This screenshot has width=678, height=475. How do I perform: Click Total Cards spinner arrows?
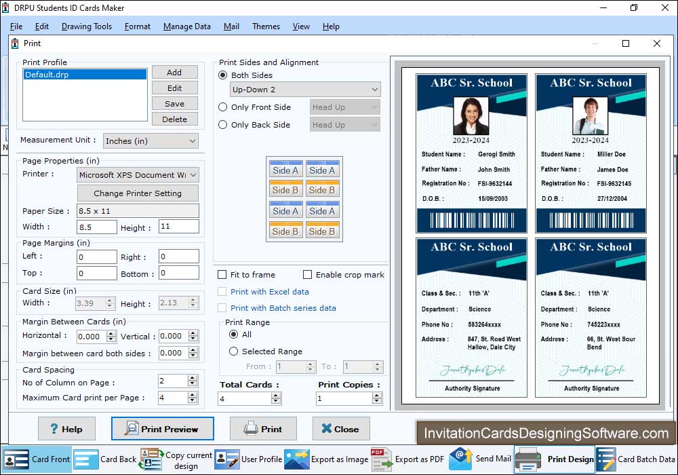276,398
